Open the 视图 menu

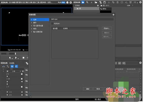coord(17,2)
